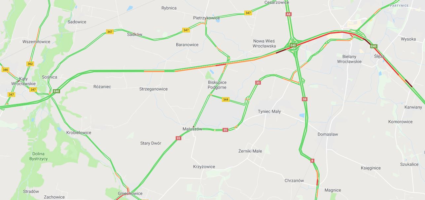Image resolution: width=425 pixels, height=200 pixels.
Task: Select the Tyniec Mały label
Action: pyautogui.click(x=269, y=111)
